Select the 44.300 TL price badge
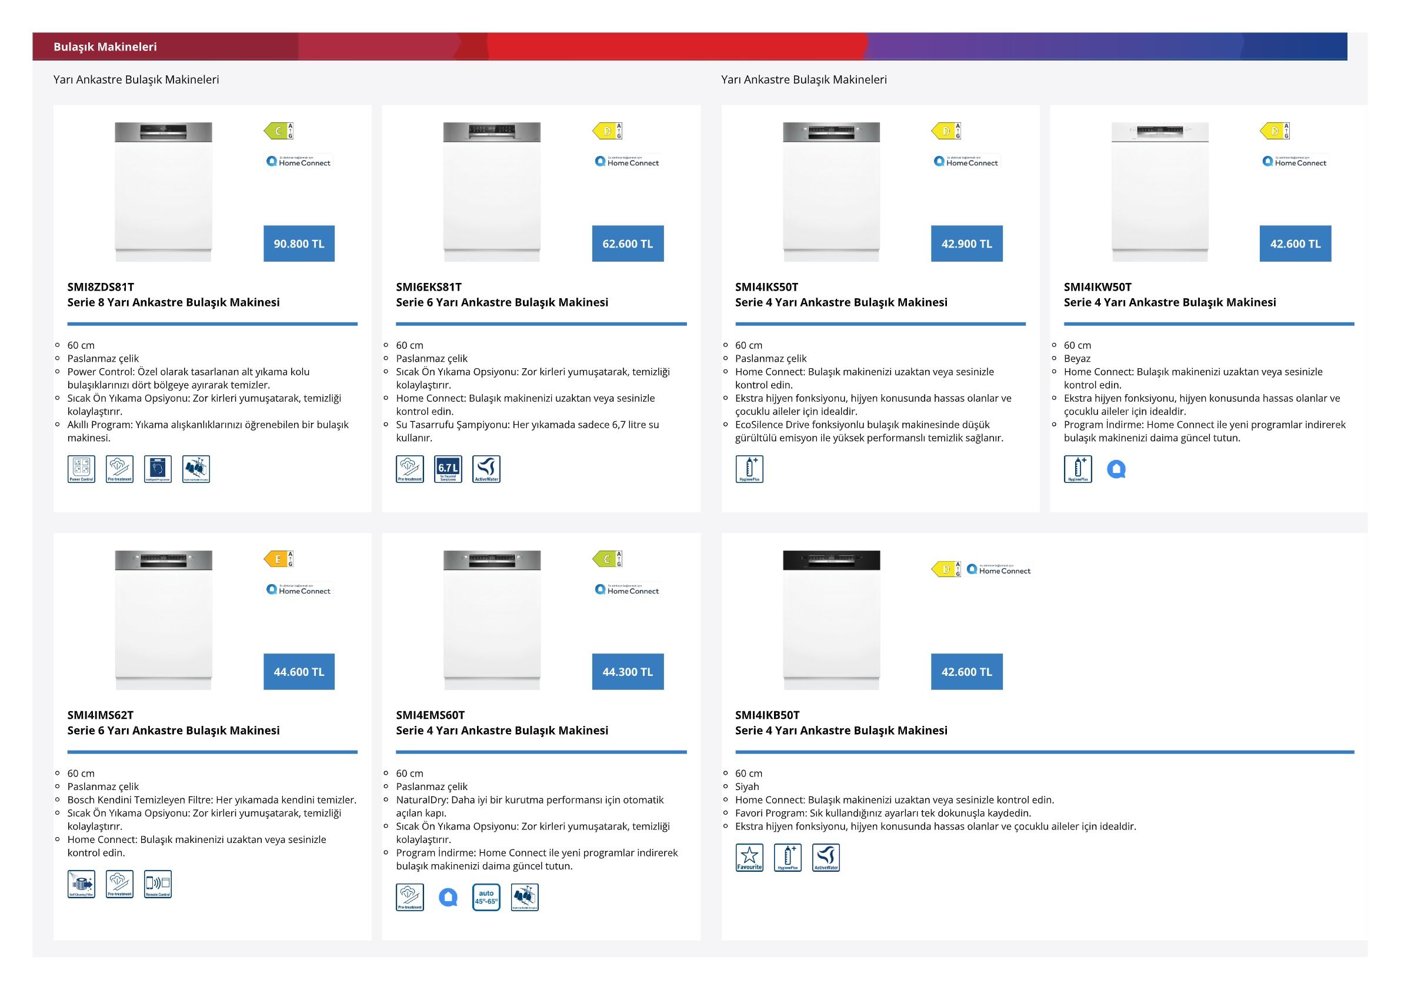1401x990 pixels. (x=628, y=671)
